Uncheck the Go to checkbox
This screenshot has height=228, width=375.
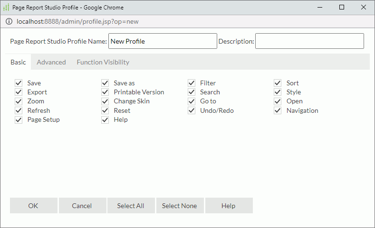(192, 101)
